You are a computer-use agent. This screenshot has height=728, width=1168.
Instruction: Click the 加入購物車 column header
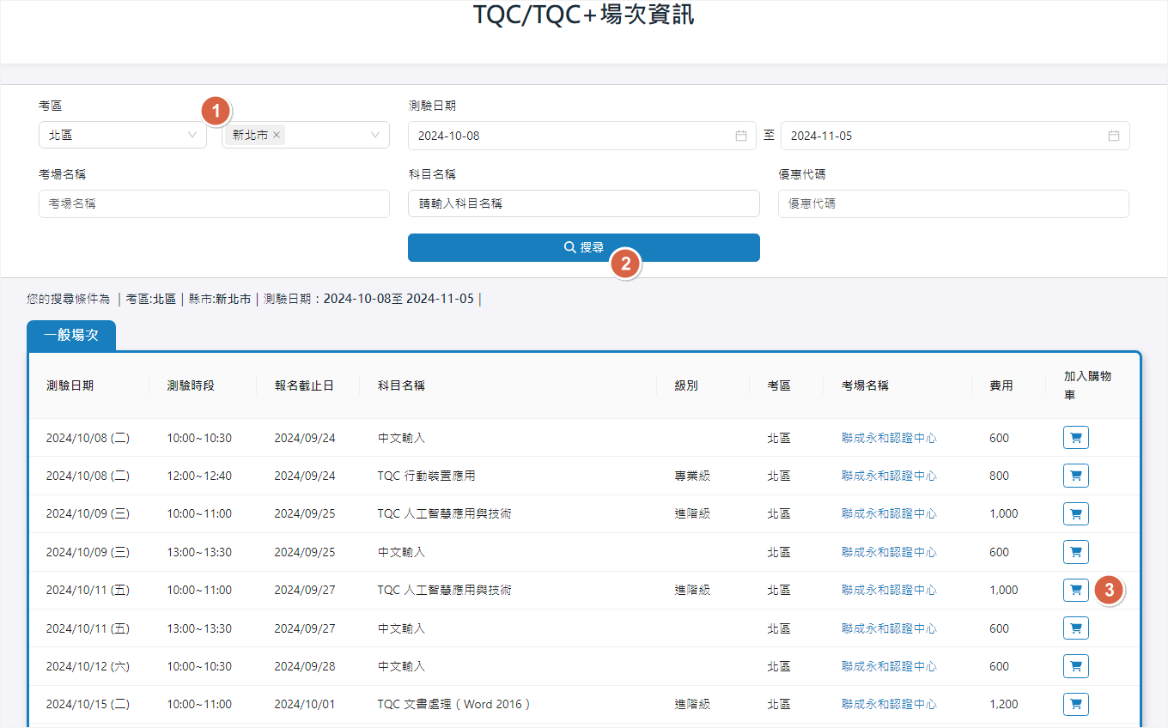1087,385
